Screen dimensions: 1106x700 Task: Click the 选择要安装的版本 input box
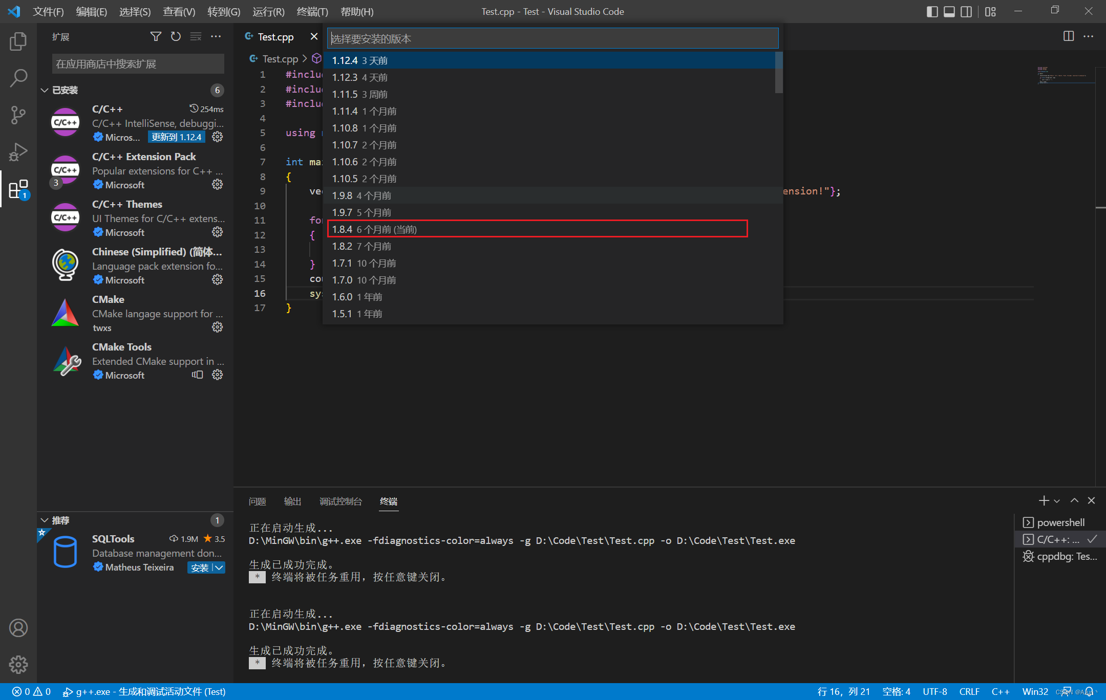(x=552, y=38)
